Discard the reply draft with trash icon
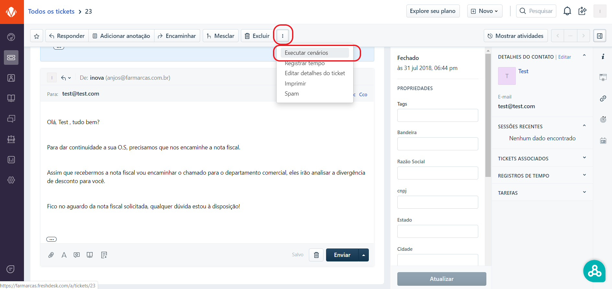The height and width of the screenshot is (289, 612). pos(316,255)
